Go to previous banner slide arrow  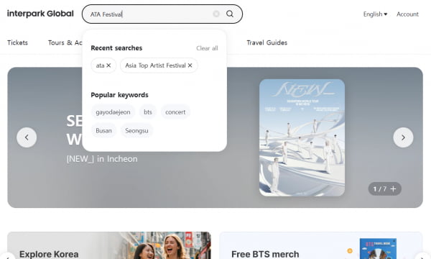(x=27, y=137)
